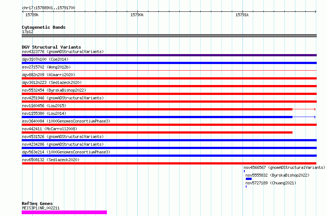
Task: Click the DGV Structural Variants track title
Action: click(51, 47)
